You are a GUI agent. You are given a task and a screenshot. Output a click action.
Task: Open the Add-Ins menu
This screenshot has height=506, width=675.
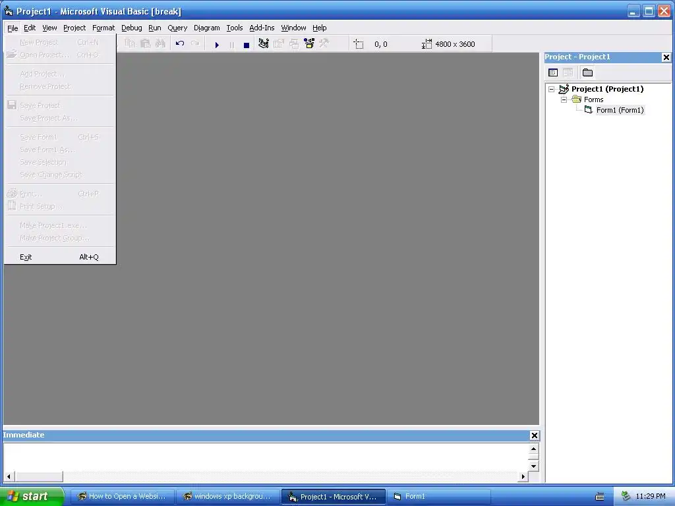click(x=262, y=28)
